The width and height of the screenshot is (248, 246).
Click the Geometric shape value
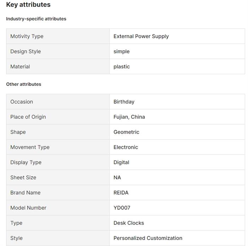click(x=126, y=132)
